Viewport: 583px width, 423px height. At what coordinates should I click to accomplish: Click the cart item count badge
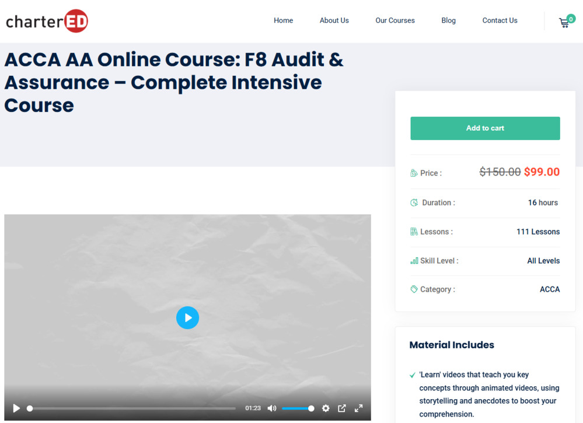click(571, 19)
